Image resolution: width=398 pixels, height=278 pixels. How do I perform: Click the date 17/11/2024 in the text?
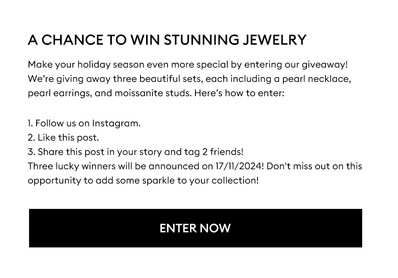pyautogui.click(x=238, y=166)
